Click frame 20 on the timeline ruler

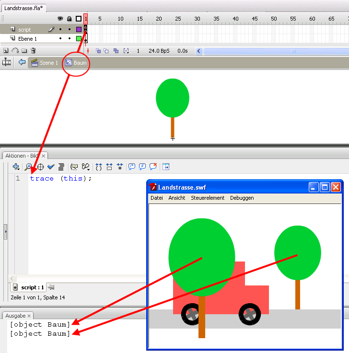159,19
